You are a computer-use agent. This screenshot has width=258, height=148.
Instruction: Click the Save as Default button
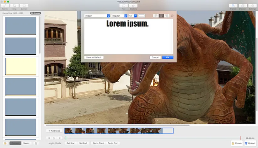[x=94, y=58]
